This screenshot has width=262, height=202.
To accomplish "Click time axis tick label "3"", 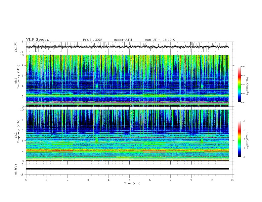I will pos(88,180).
